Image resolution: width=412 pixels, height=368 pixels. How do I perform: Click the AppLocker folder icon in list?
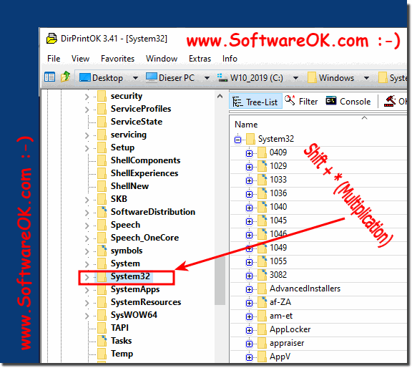pos(263,329)
